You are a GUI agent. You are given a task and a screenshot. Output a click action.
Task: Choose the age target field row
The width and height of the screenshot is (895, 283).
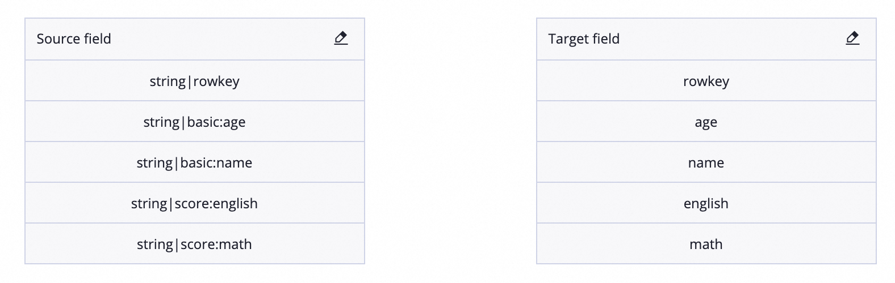coord(706,122)
